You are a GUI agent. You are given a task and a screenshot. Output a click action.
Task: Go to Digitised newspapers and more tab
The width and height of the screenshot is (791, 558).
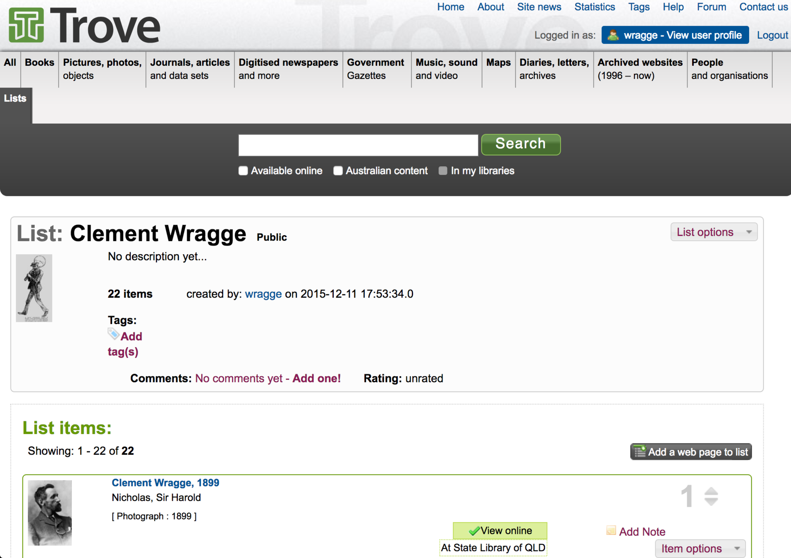click(x=288, y=69)
